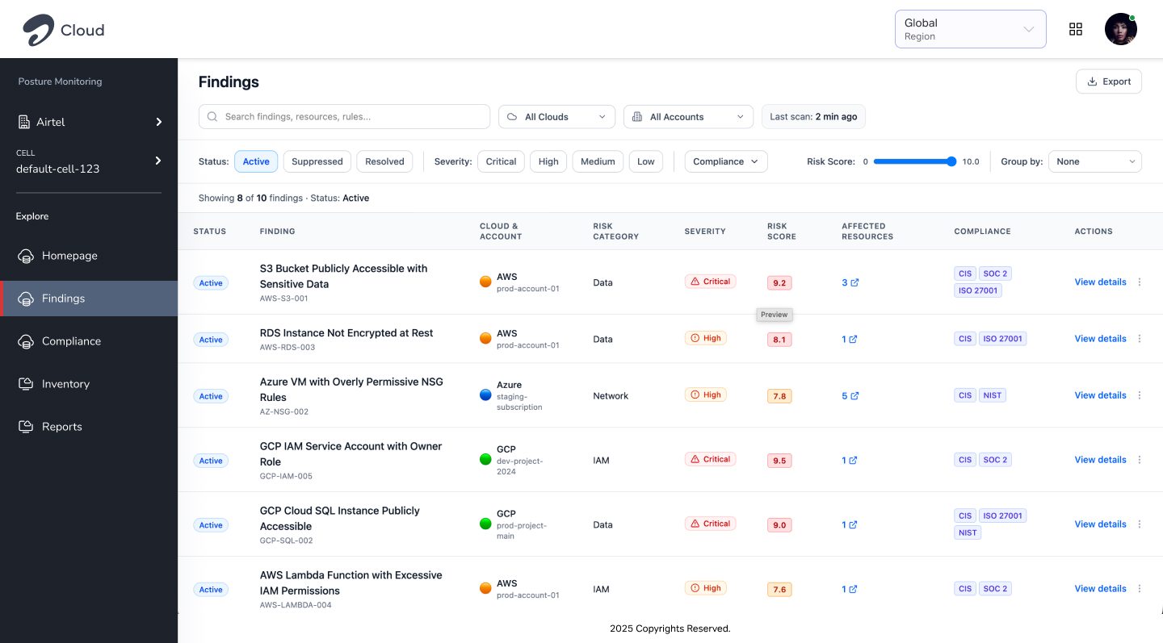Click the Azure blue cloud dot icon
The width and height of the screenshot is (1163, 643).
(485, 395)
